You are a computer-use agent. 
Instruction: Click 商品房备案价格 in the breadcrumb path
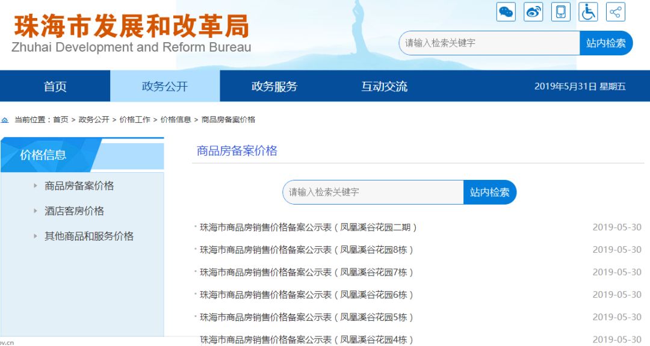tap(229, 120)
